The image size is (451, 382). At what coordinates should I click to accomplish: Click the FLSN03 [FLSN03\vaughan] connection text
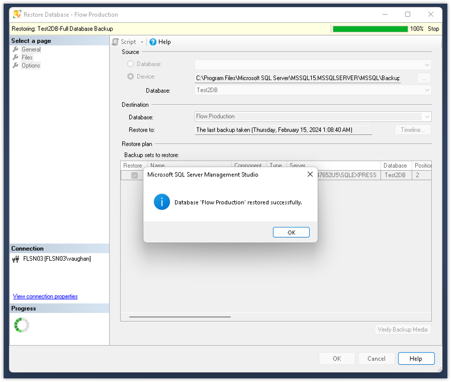tap(57, 259)
